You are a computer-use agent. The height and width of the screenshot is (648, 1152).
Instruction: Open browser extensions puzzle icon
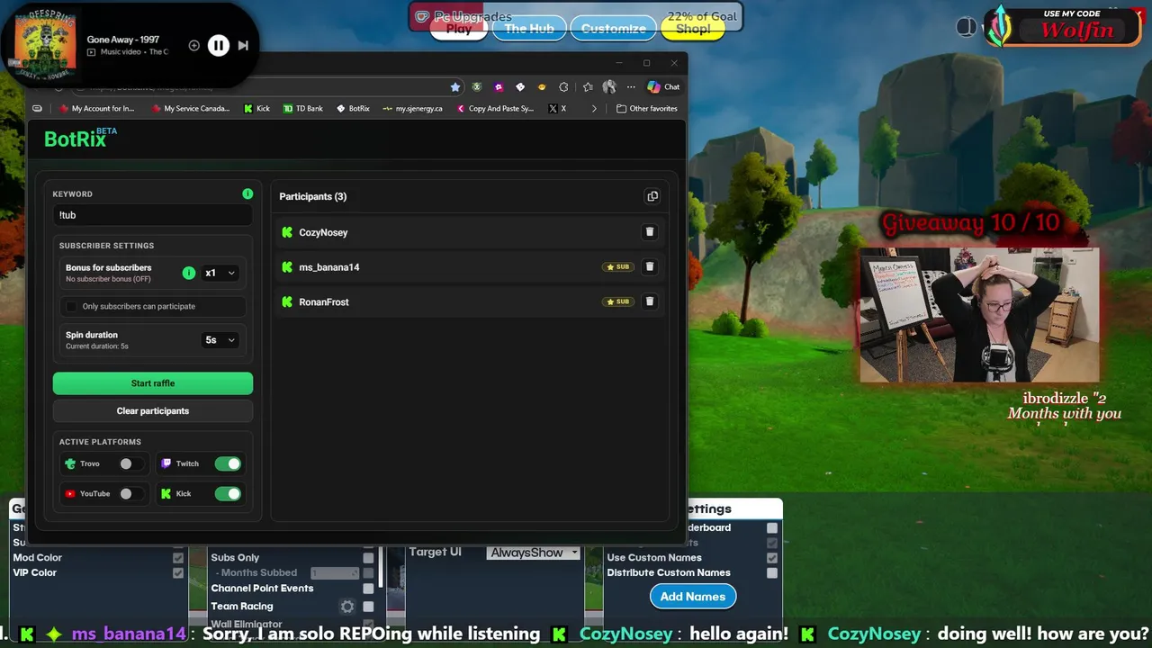point(563,87)
